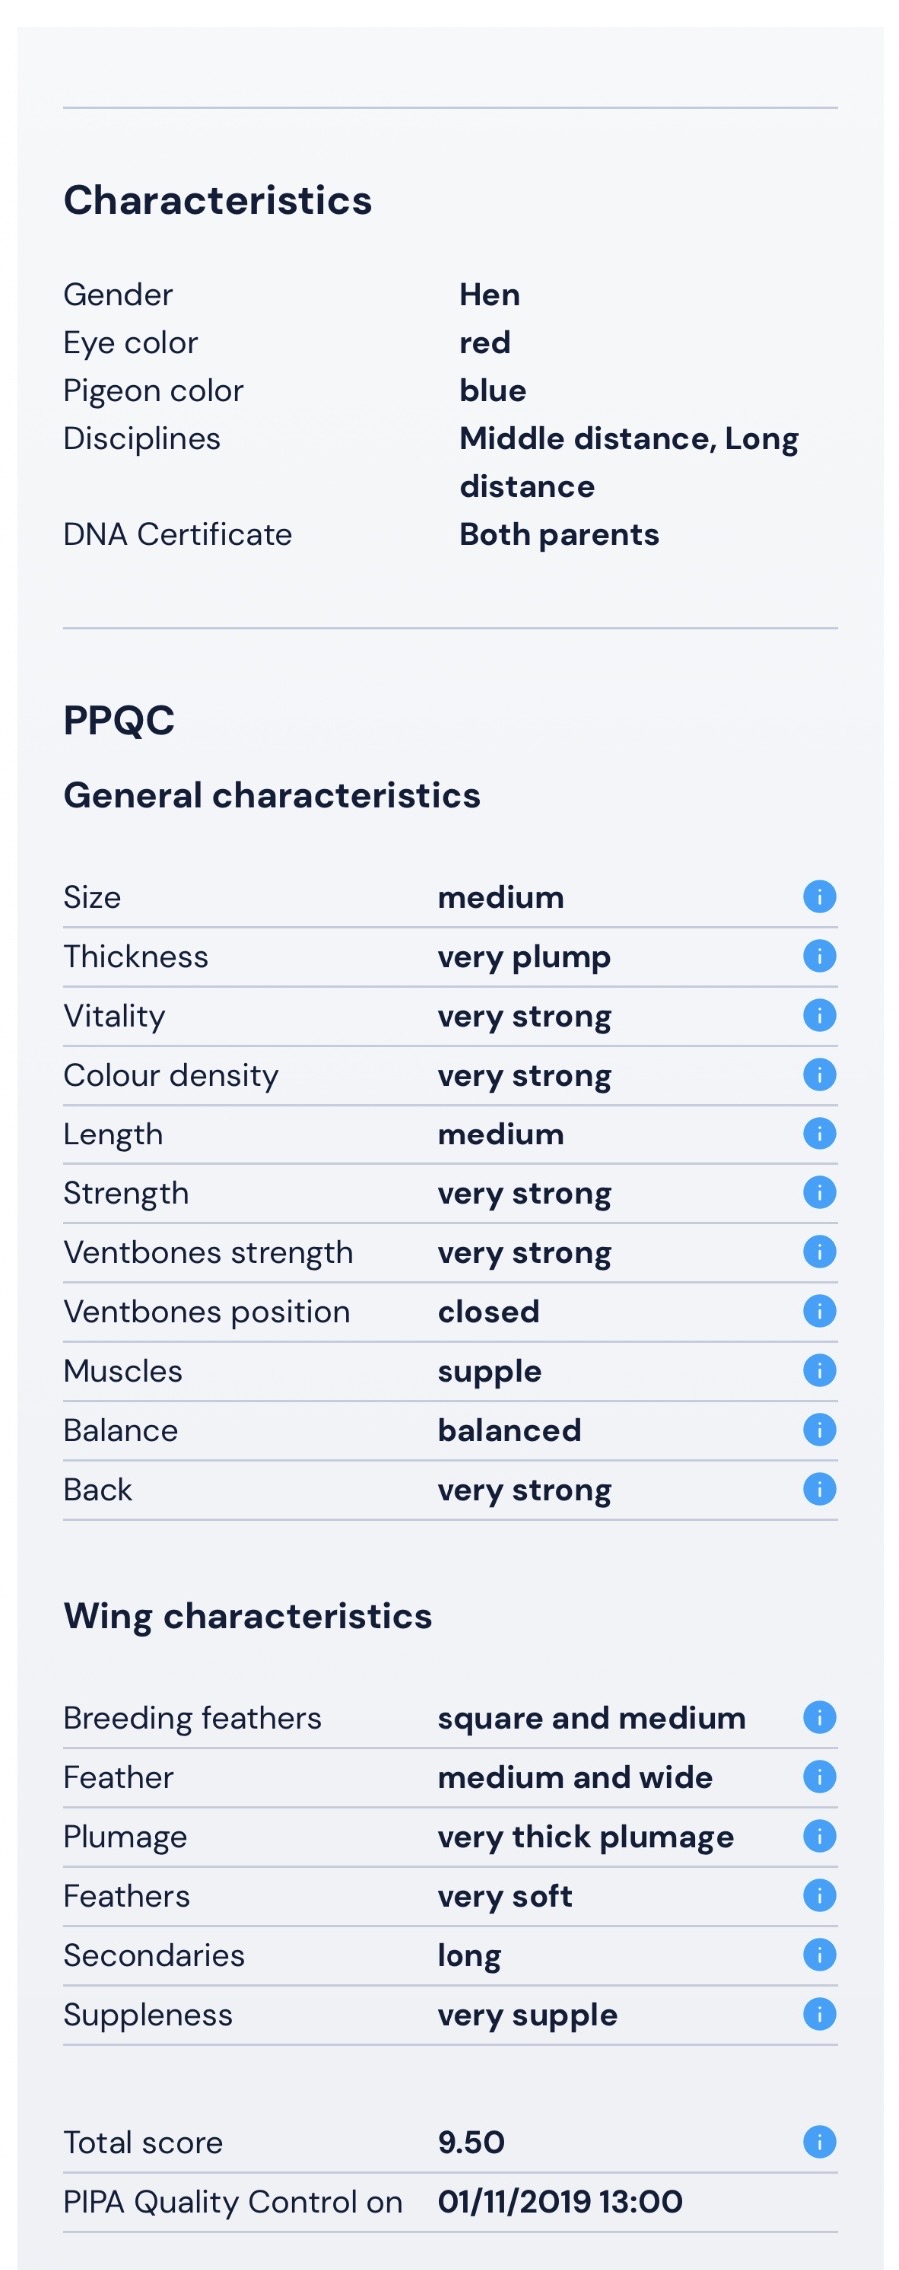
Task: Show info for the Balance row
Action: tap(819, 1430)
